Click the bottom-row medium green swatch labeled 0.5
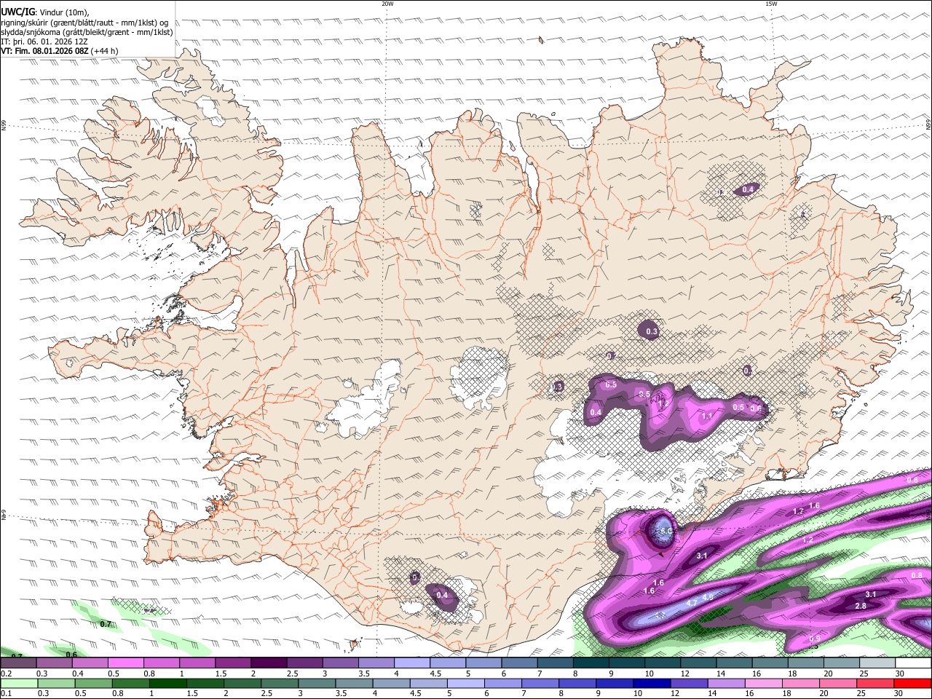Image resolution: width=932 pixels, height=699 pixels. 92,683
